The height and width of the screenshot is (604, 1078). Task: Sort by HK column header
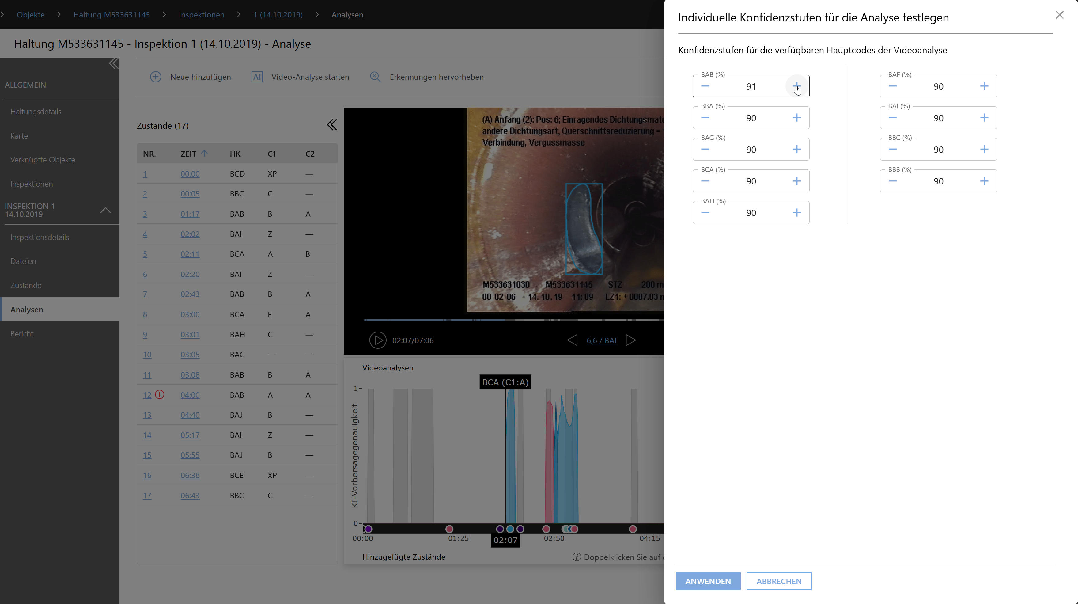pos(235,154)
